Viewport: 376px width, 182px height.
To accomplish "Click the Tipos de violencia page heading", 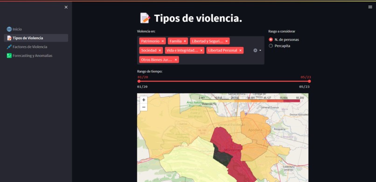I will coord(198,19).
